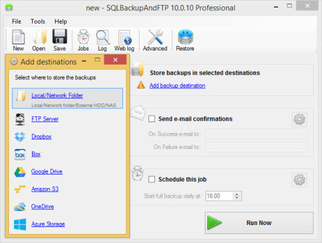
Task: Close the Add destinations dialog
Action: (x=115, y=59)
